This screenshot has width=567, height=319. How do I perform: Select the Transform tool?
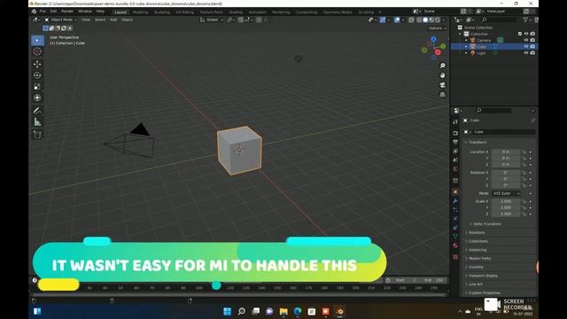pos(37,97)
